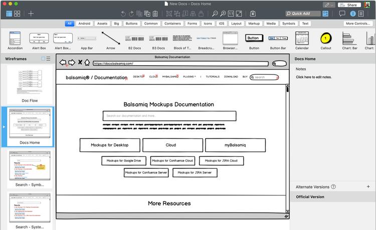The height and width of the screenshot is (230, 376).
Task: Toggle the wireframe navigator panel icon
Action: coord(9,14)
